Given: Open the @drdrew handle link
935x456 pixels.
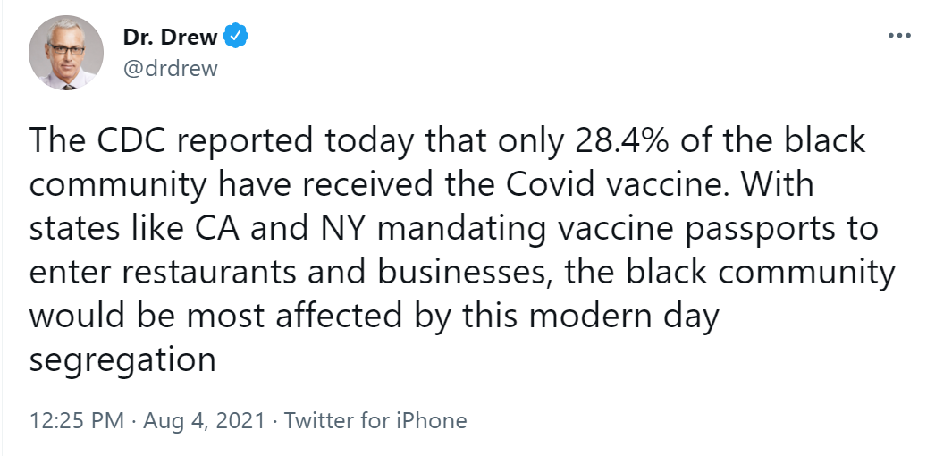Looking at the screenshot, I should (x=169, y=68).
